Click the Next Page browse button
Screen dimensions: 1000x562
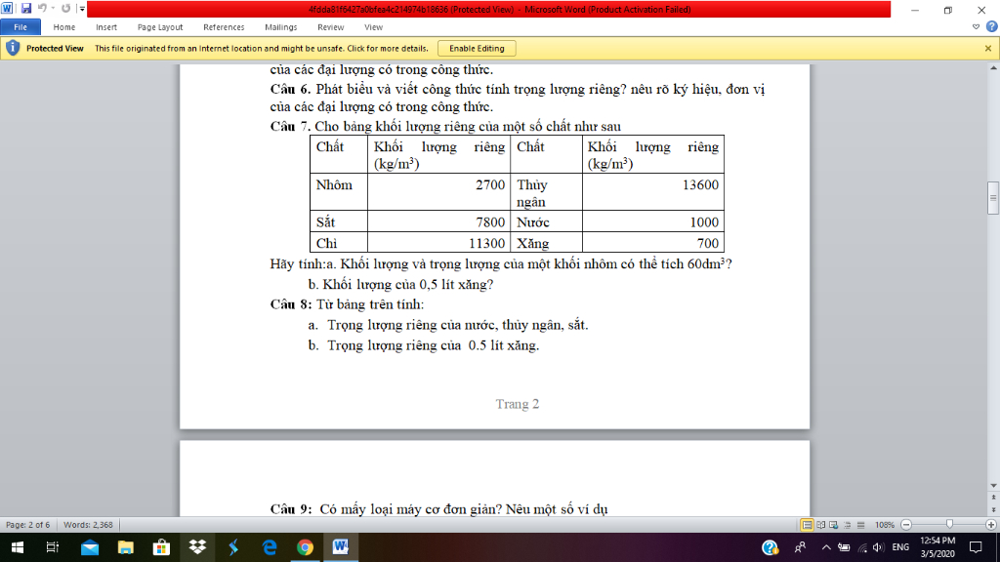(993, 509)
